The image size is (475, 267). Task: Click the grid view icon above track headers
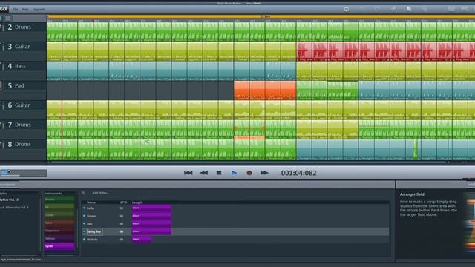(8, 19)
